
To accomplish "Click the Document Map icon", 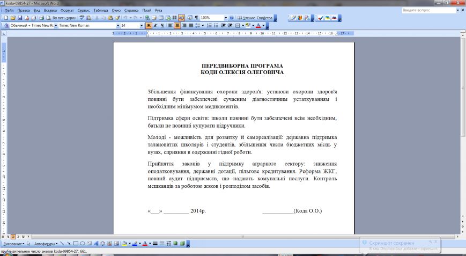I will (190, 18).
